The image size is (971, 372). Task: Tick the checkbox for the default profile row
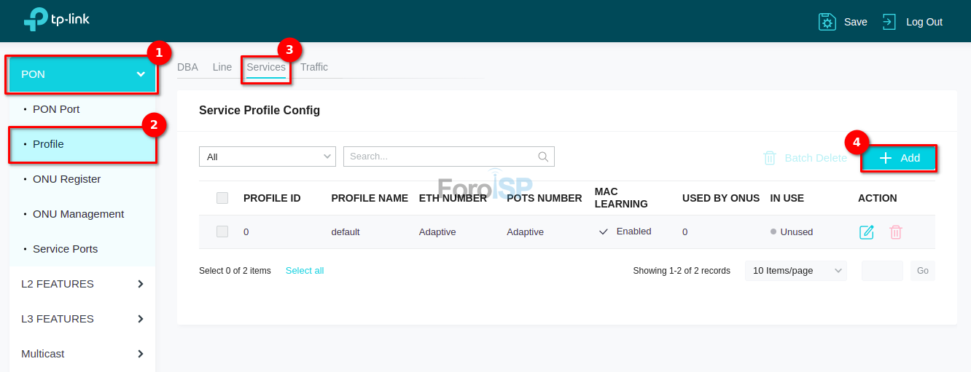tap(222, 231)
